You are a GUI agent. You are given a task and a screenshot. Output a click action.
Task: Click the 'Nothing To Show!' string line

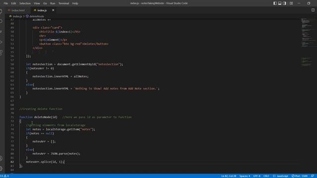(96, 89)
